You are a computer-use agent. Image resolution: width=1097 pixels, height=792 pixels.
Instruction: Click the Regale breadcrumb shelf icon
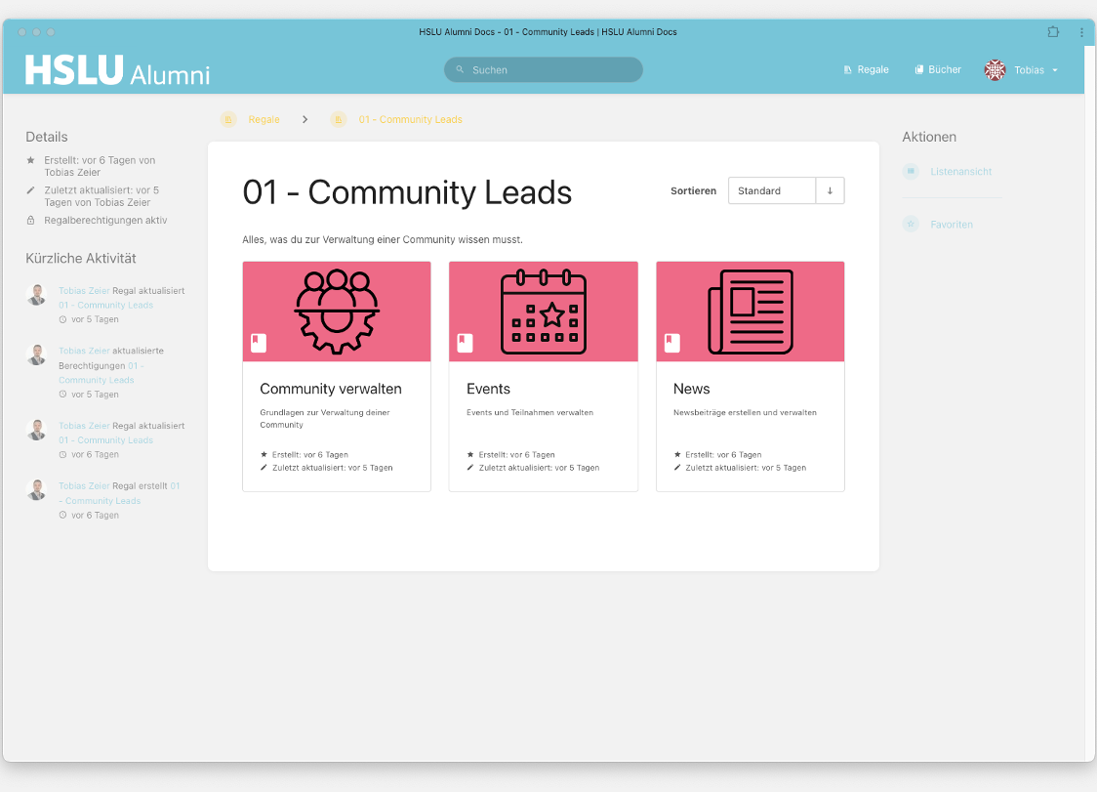[228, 119]
